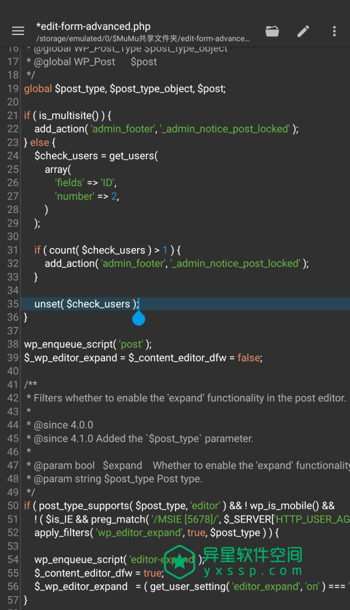Open the hamburger navigation menu
Screen dimensions: 350x610
point(18,31)
